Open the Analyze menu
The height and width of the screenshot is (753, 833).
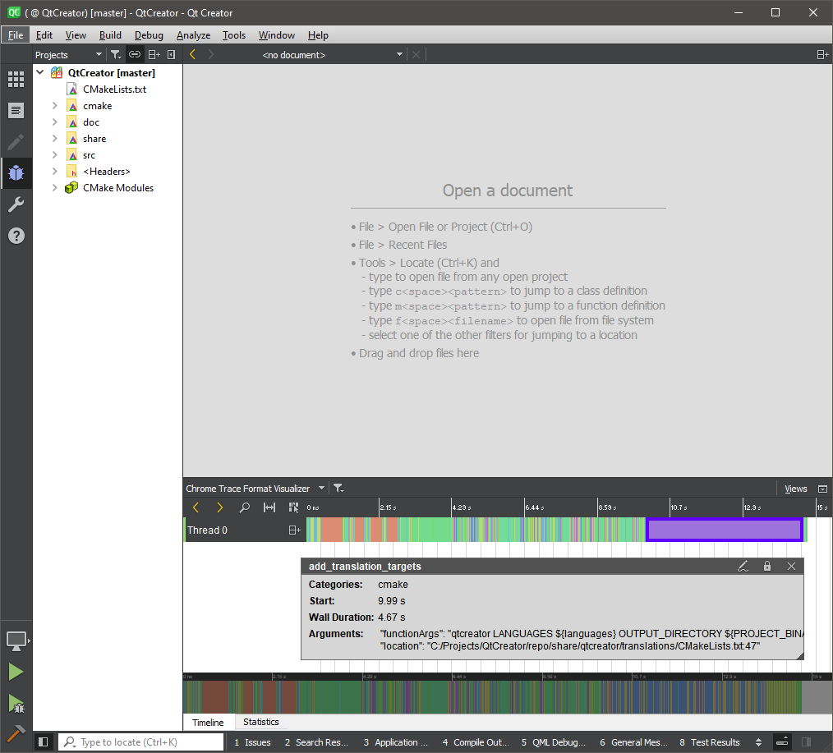193,35
